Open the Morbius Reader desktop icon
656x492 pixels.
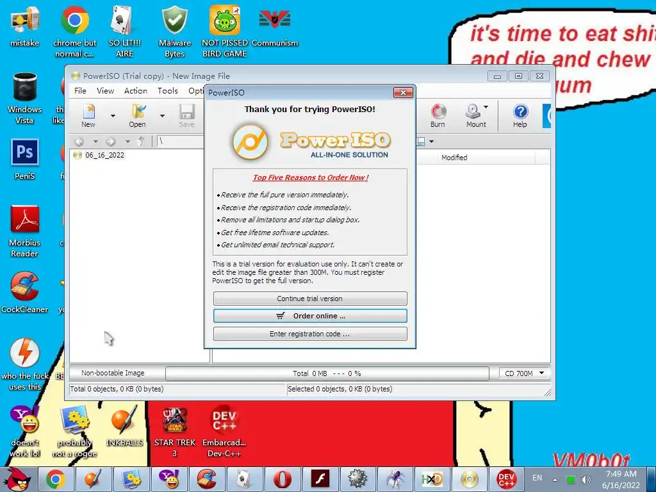pos(25,231)
